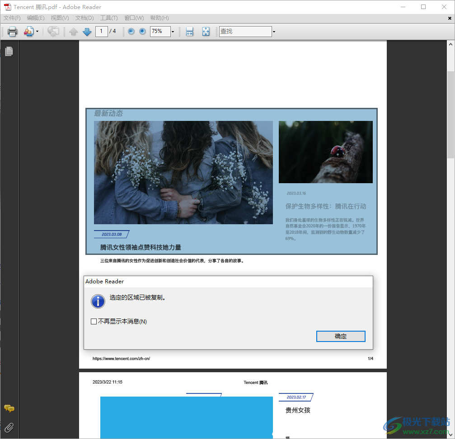Click the Print icon in toolbar
The height and width of the screenshot is (439, 455).
(12, 31)
